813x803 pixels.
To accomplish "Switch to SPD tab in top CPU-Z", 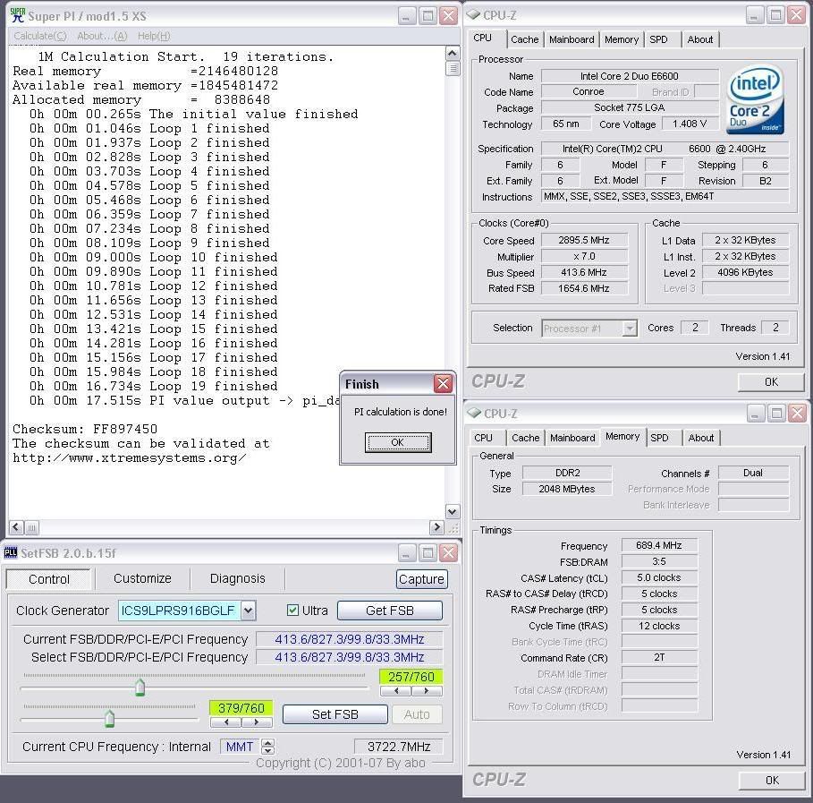I will 658,39.
